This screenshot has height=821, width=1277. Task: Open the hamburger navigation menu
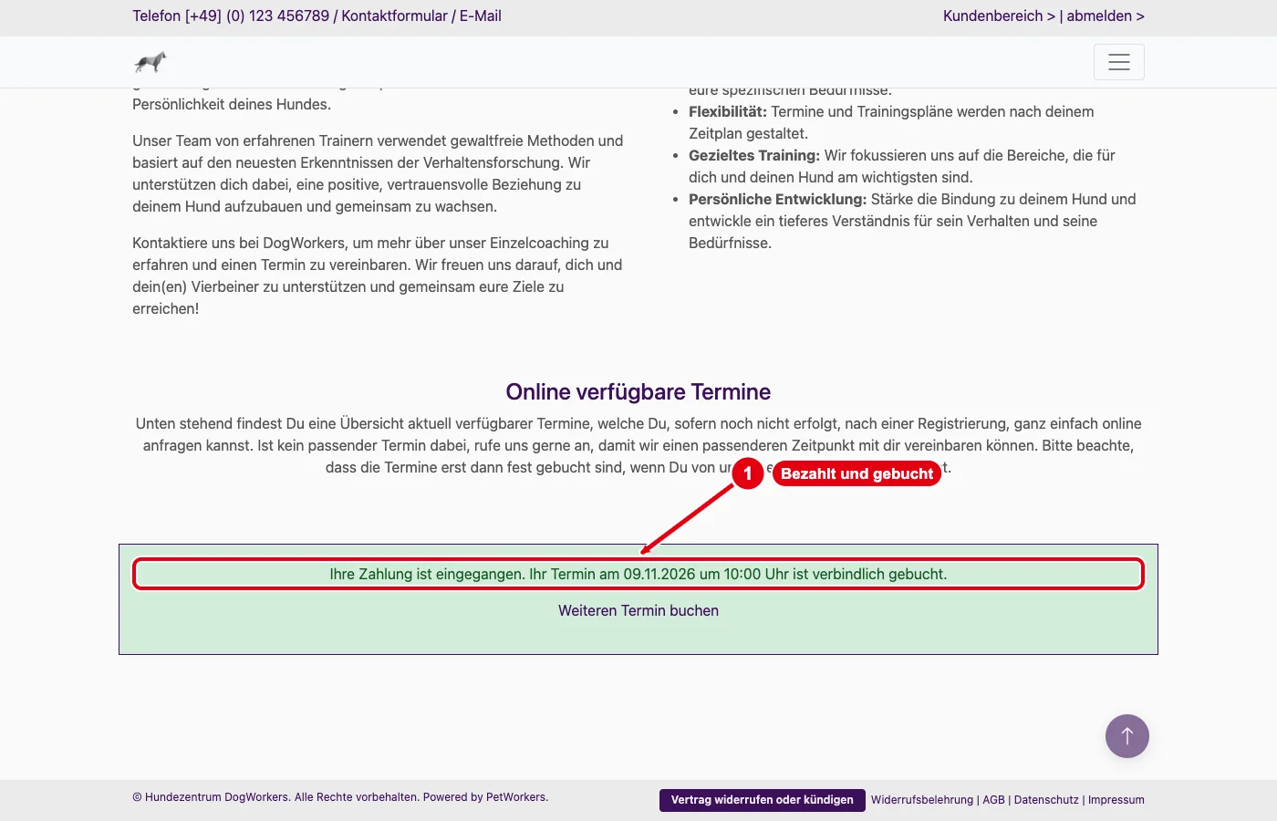[1118, 62]
